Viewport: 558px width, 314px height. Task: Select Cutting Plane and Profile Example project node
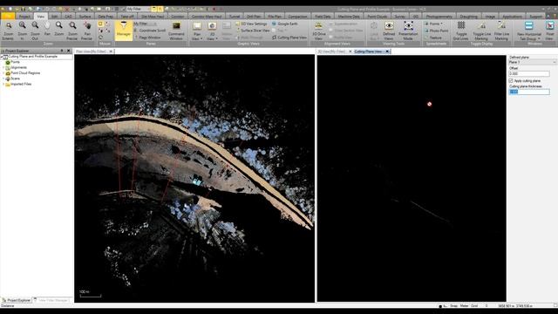(x=32, y=56)
